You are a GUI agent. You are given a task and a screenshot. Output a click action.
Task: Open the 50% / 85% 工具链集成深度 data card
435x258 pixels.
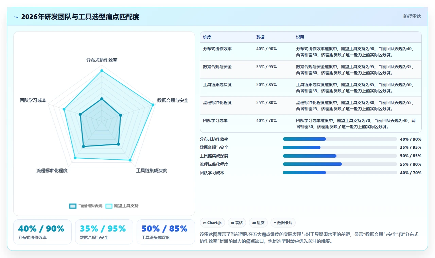(x=166, y=232)
